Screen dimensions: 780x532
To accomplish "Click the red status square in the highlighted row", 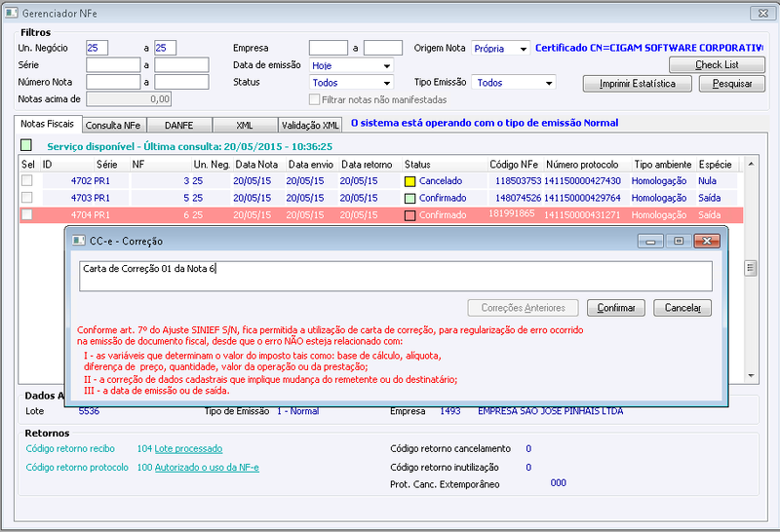I will click(x=409, y=215).
